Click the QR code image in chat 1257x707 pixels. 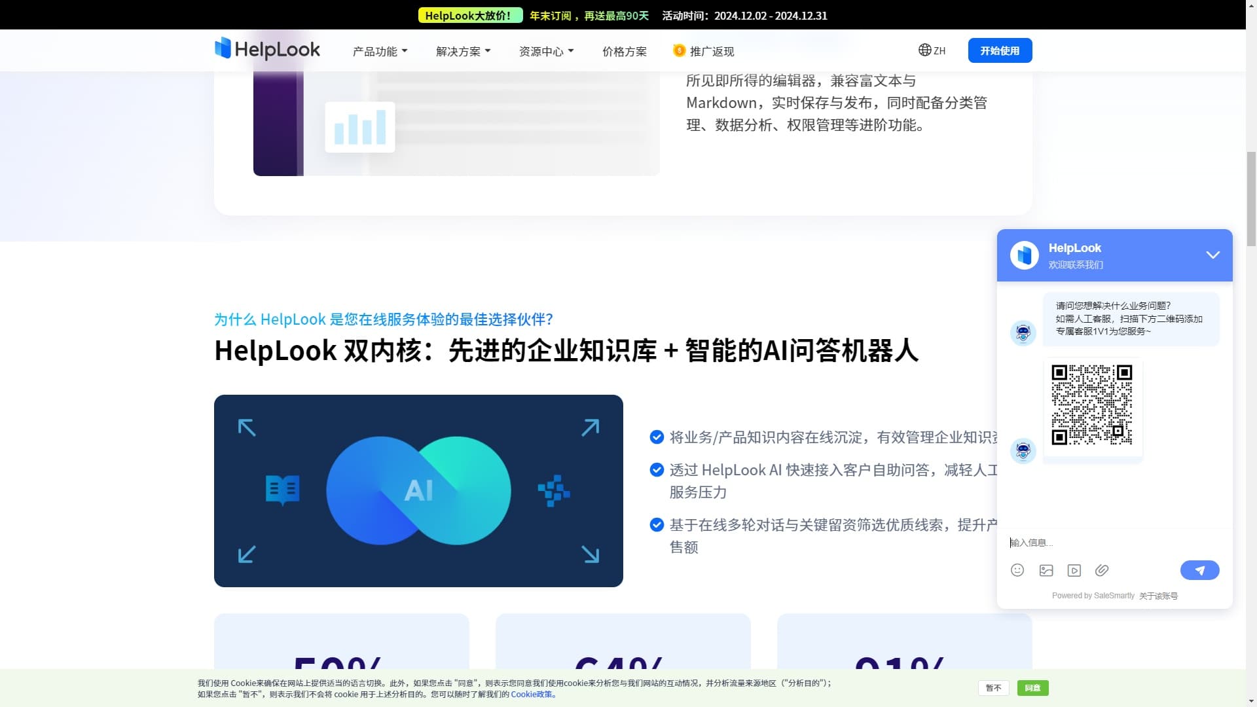point(1092,405)
